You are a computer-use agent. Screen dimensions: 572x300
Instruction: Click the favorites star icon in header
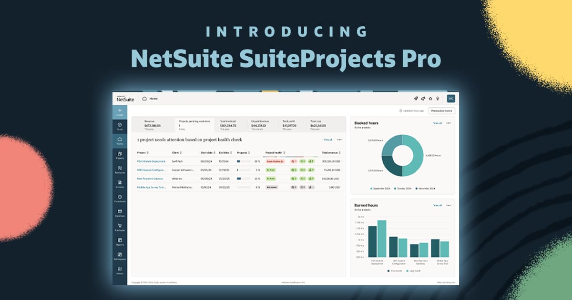tap(430, 99)
